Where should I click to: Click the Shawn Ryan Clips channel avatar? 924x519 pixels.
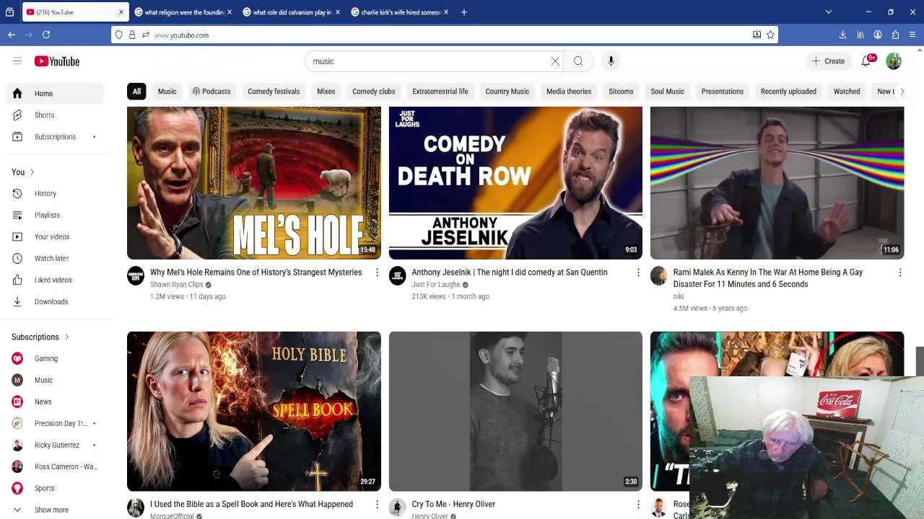click(136, 275)
